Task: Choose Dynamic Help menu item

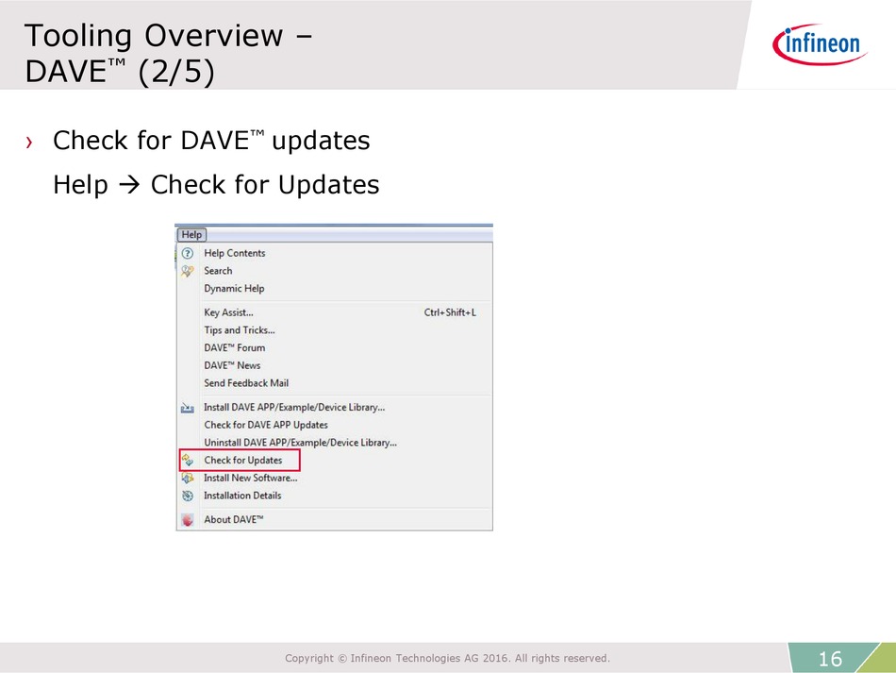Action: [x=334, y=288]
